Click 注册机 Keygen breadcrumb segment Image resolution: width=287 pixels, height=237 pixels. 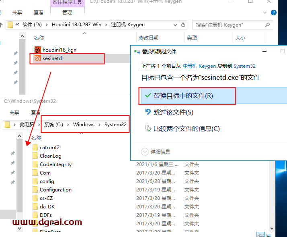(128, 25)
